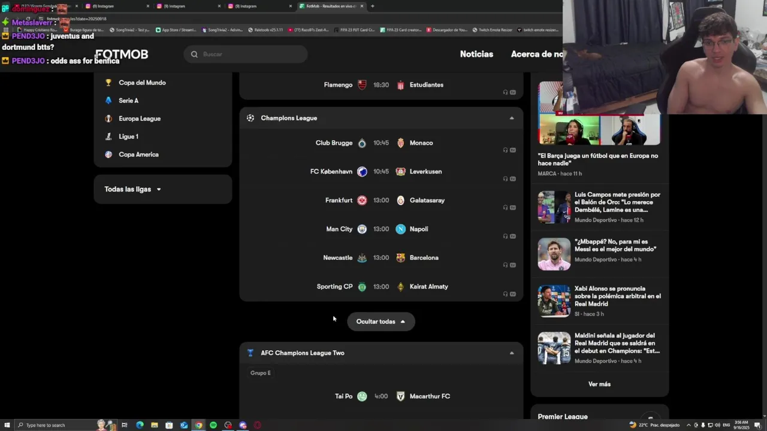Open the Twitch Emote Resizer bookmark
Image resolution: width=767 pixels, height=431 pixels.
click(493, 30)
